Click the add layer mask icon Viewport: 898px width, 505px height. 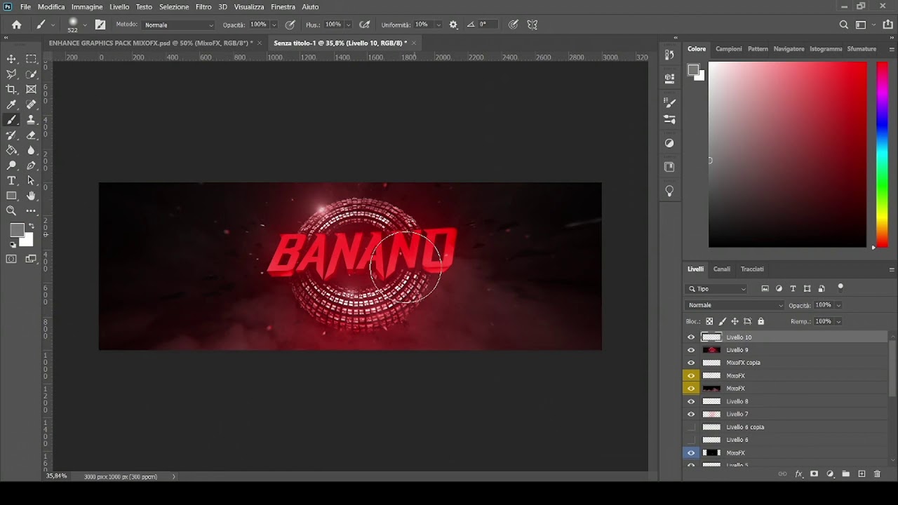tap(814, 474)
